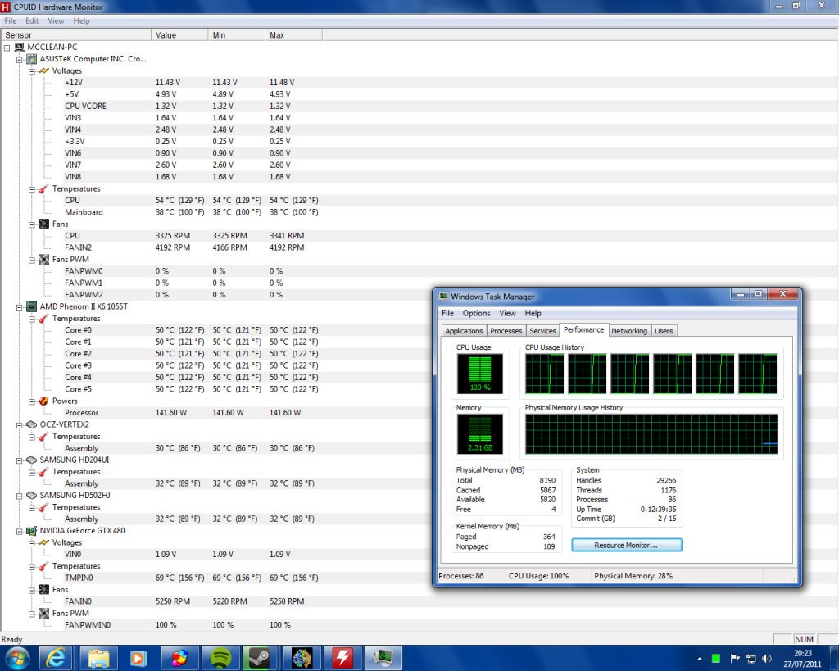Viewport: 839px width, 671px height.
Task: Open the Windows Start menu
Action: pyautogui.click(x=17, y=658)
